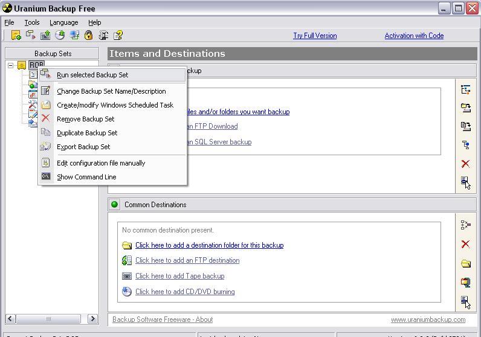The height and width of the screenshot is (337, 481).
Task: Click the SQL Server backup link
Action: [219, 142]
